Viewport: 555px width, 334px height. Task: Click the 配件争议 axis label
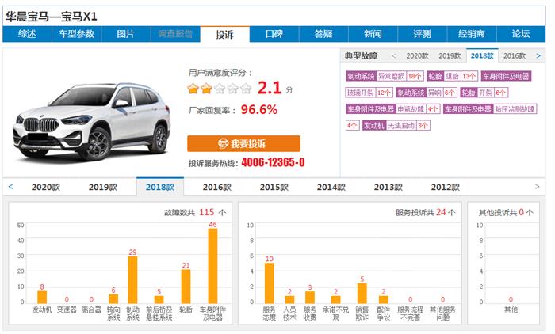(383, 313)
